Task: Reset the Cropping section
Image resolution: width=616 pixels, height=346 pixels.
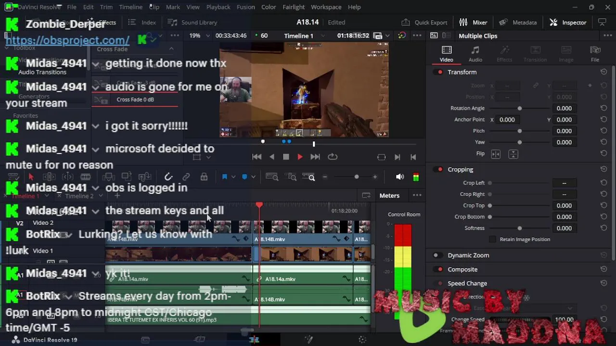Action: (x=603, y=170)
